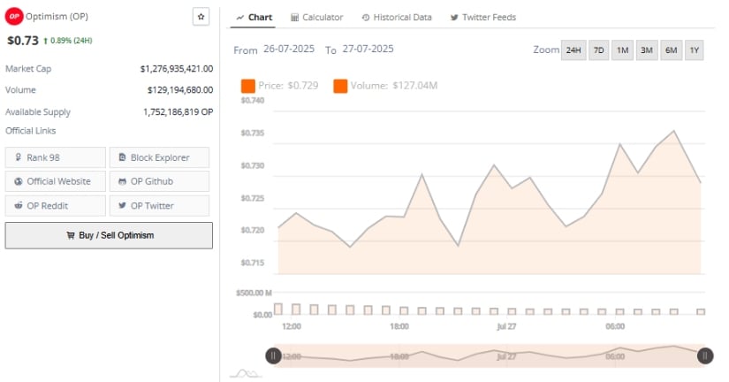
Task: Open the Block Explorer link
Action: tap(159, 157)
